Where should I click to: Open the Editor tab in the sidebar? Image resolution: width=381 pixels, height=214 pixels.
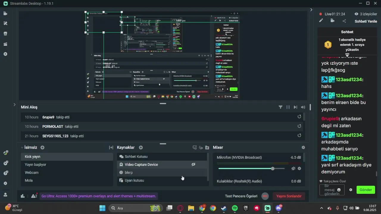[5, 13]
